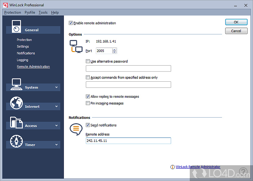The height and width of the screenshot is (181, 253).
Task: Select Protection in the General sidebar
Action: pos(24,40)
